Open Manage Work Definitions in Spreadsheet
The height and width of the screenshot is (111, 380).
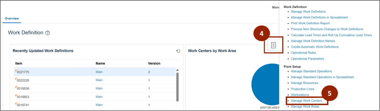319,17
